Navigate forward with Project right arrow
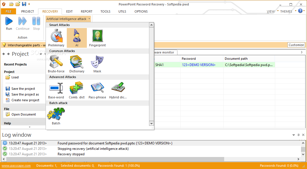This screenshot has width=307, height=169. (8, 54)
